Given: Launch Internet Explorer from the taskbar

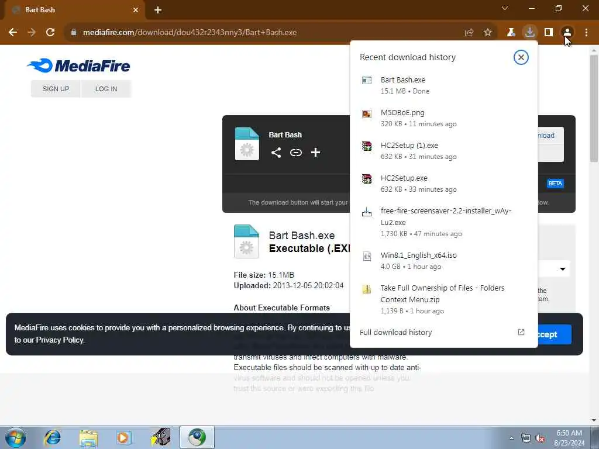Looking at the screenshot, I should [52, 437].
